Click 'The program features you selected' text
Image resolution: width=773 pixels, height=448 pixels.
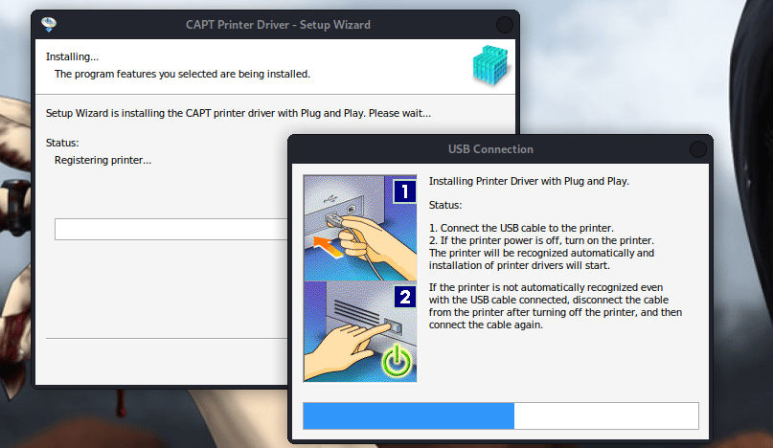click(182, 74)
